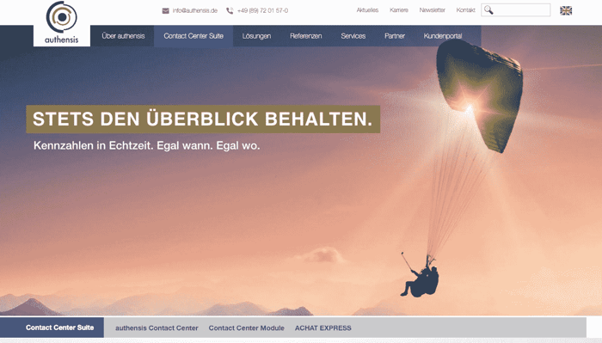Select the Contact Center Module tab

[247, 328]
